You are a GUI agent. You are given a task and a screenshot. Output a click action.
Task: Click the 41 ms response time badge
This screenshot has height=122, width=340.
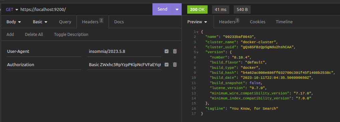pos(221,10)
